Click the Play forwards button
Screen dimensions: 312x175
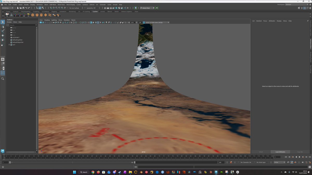pyautogui.click(x=300, y=157)
